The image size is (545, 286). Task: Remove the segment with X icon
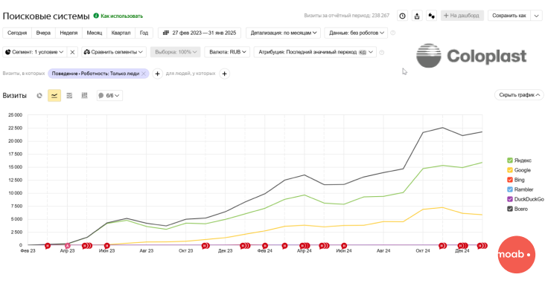[x=72, y=52]
